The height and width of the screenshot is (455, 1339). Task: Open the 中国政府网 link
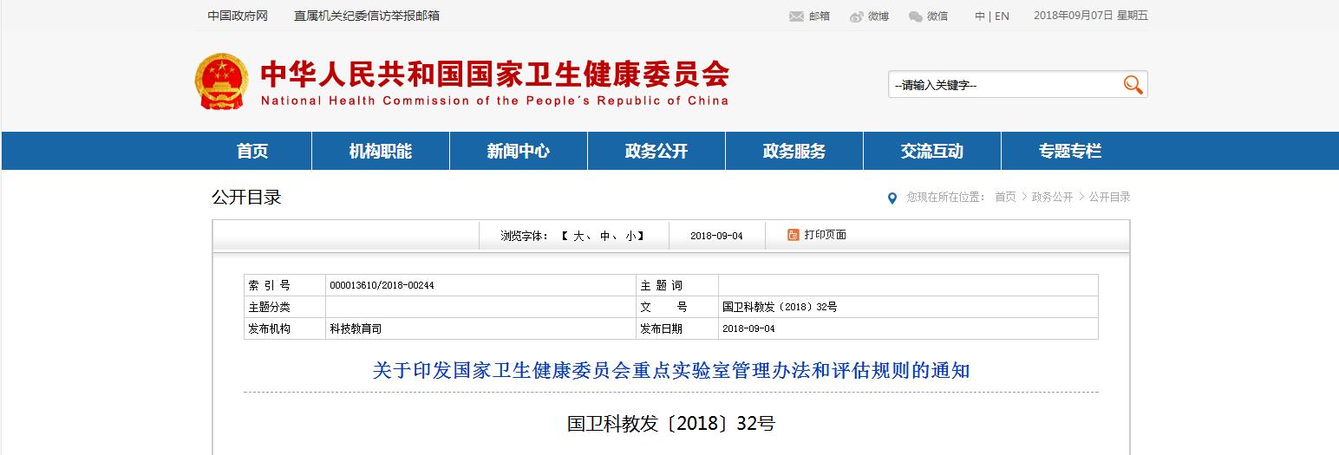[x=238, y=16]
